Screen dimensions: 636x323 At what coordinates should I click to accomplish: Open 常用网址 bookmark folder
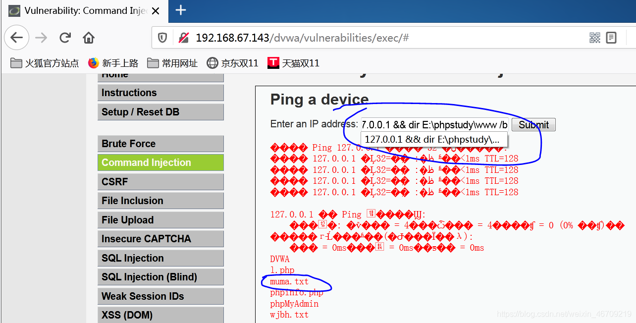pos(172,63)
